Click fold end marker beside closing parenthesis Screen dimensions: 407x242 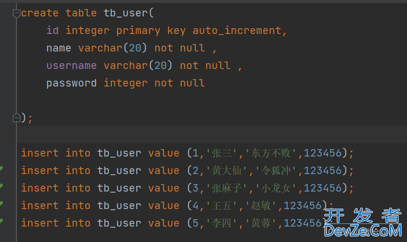click(16, 117)
